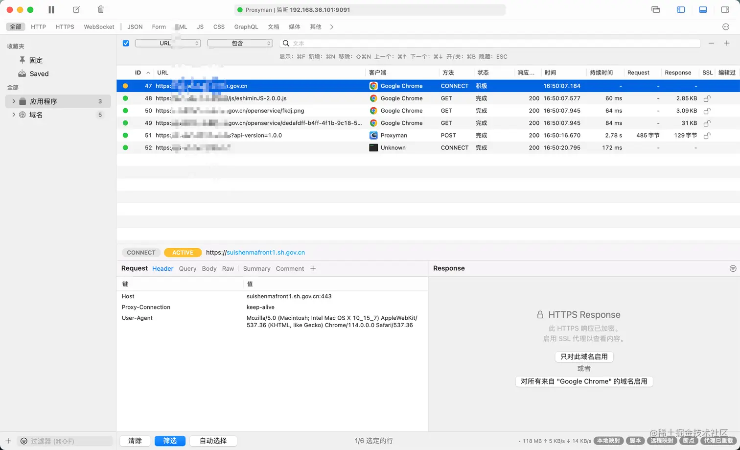Toggle the 代理已重载 status badge
The image size is (740, 450).
[x=718, y=441]
